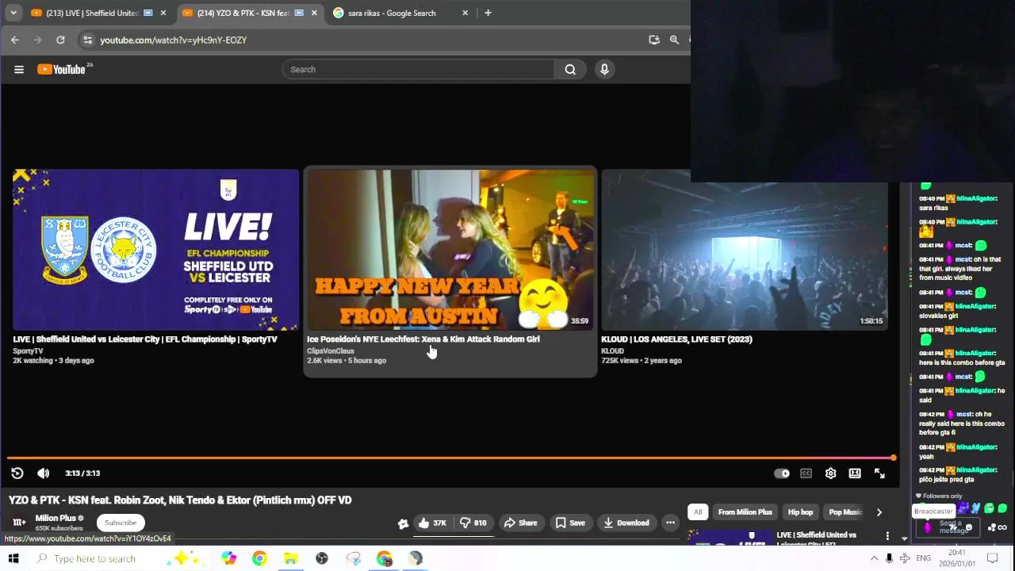Like the video (37K thumbs up)

(433, 523)
